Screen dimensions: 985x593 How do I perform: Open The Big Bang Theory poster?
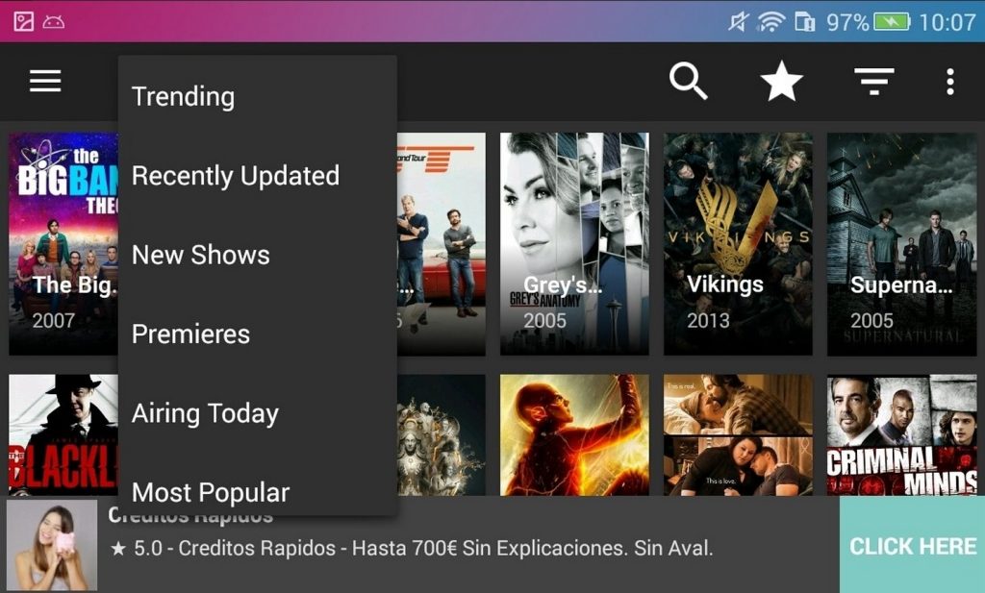pos(63,244)
